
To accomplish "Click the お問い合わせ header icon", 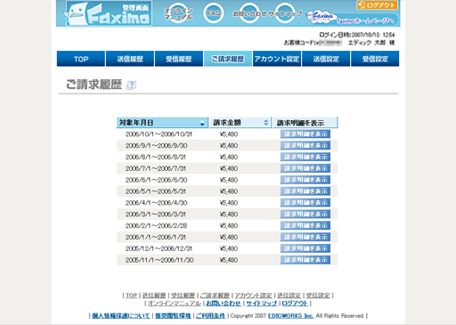I will click(x=249, y=13).
